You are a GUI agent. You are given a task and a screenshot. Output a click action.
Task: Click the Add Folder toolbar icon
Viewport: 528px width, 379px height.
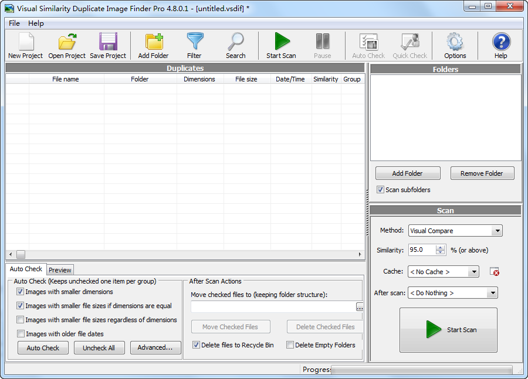point(153,42)
